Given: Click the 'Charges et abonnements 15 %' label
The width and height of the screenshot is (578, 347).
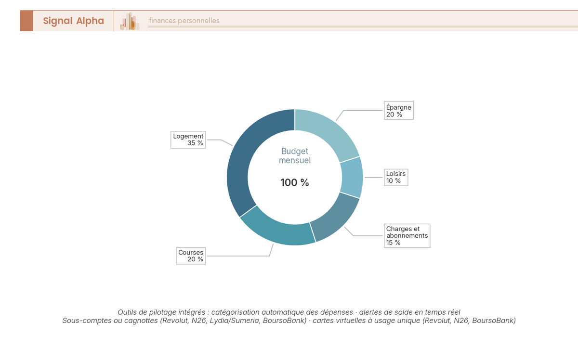Looking at the screenshot, I should (407, 236).
